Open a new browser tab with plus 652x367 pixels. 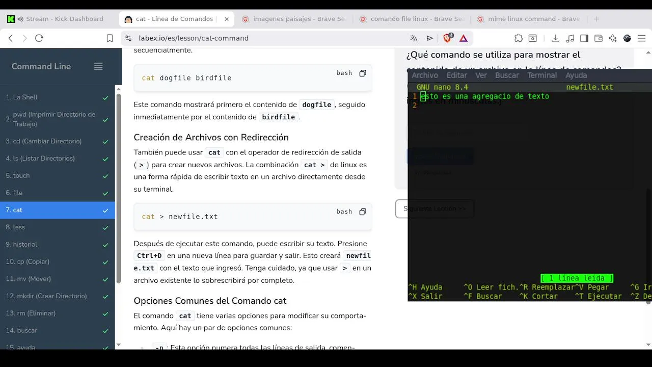596,19
